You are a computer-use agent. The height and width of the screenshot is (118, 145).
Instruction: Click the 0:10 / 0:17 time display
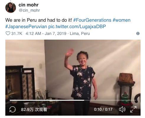[x=103, y=109]
